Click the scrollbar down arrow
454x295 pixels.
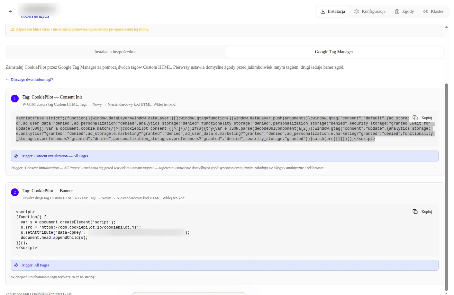[446, 293]
